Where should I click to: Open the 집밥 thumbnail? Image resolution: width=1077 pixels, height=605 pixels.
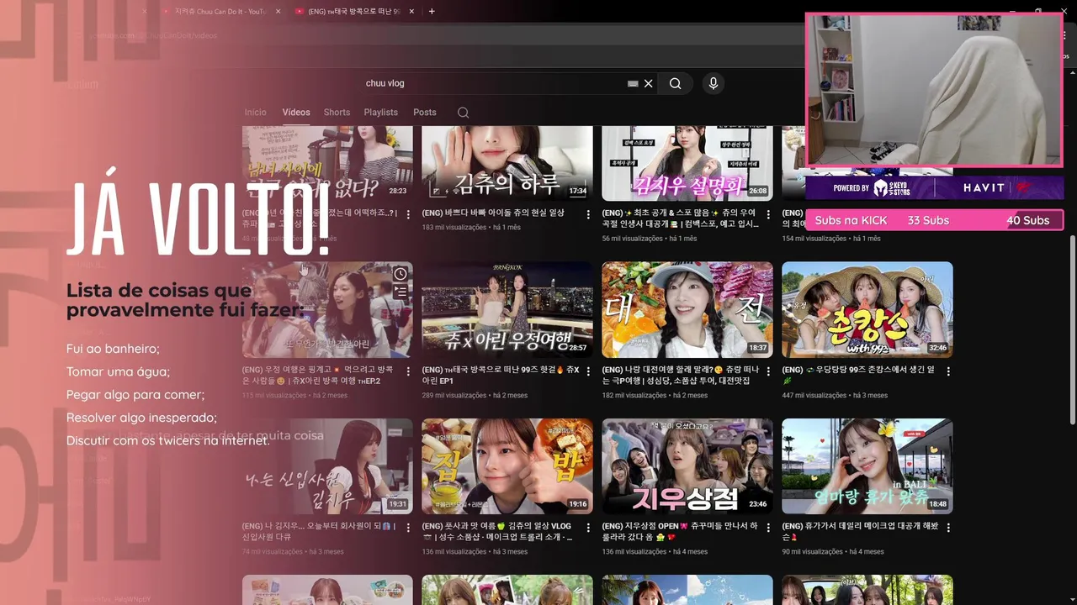click(x=507, y=466)
